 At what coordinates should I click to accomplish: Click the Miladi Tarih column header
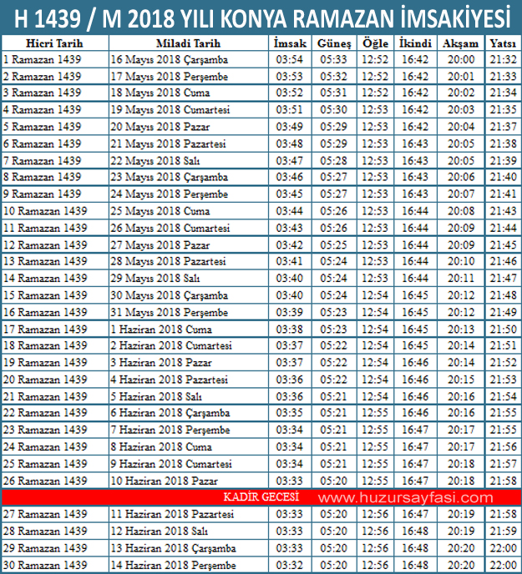tap(188, 43)
